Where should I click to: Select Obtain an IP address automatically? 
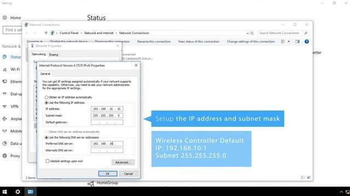tap(46, 97)
